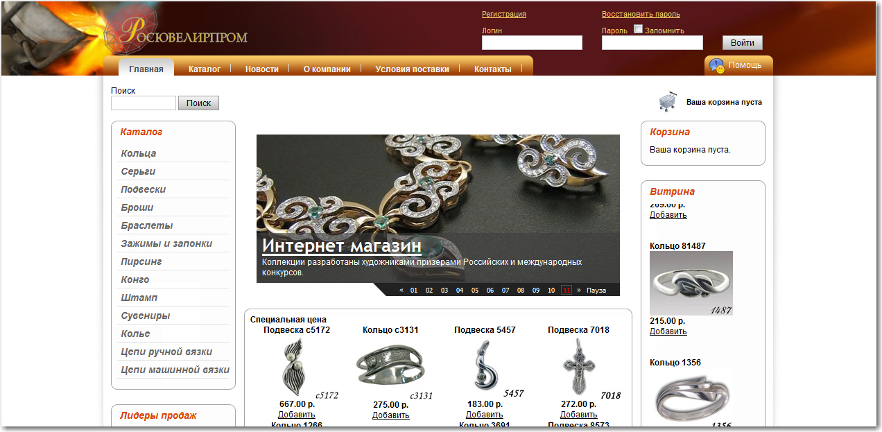
Task: Add Кольцо 81487 via Добавить link
Action: pyautogui.click(x=668, y=331)
